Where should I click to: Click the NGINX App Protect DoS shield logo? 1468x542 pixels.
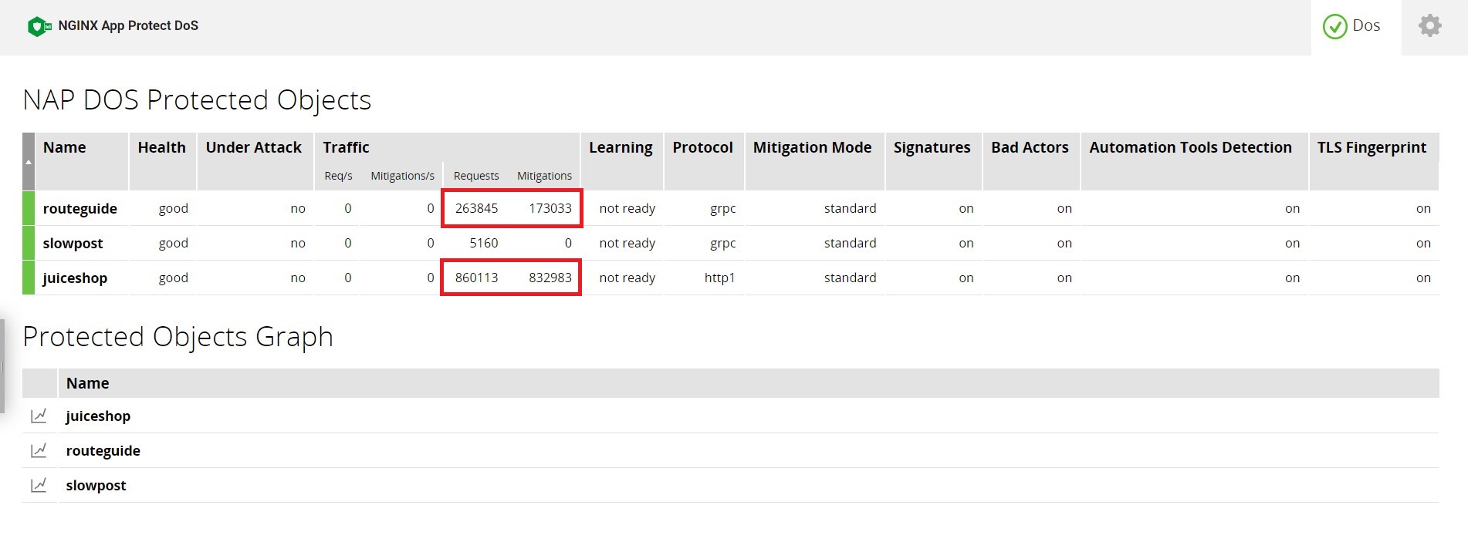39,27
